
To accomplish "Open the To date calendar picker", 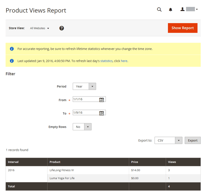I will (101, 113).
